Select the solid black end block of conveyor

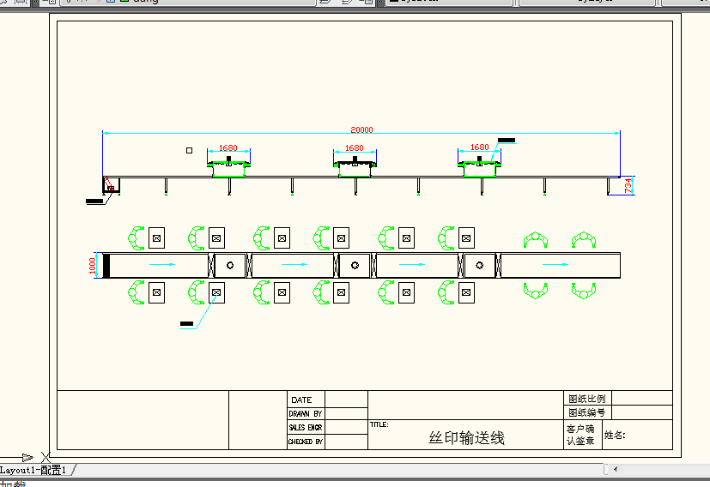pyautogui.click(x=106, y=266)
